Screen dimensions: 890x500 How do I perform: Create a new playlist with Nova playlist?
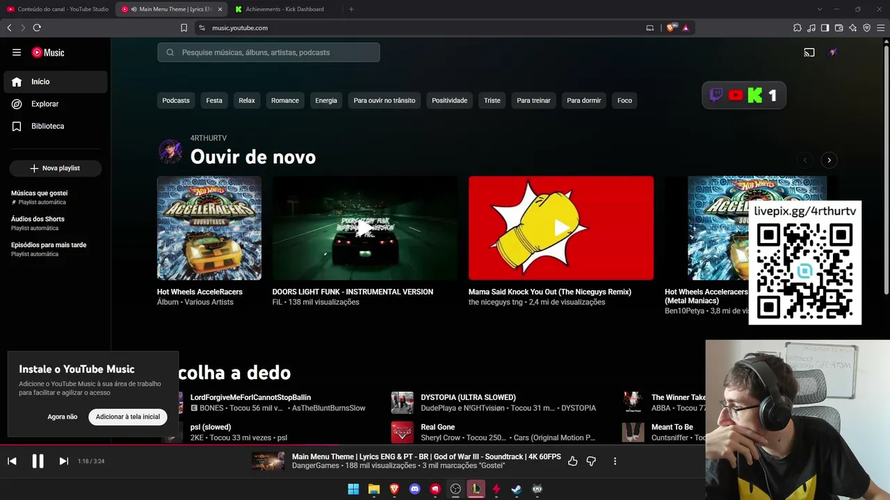click(x=56, y=168)
